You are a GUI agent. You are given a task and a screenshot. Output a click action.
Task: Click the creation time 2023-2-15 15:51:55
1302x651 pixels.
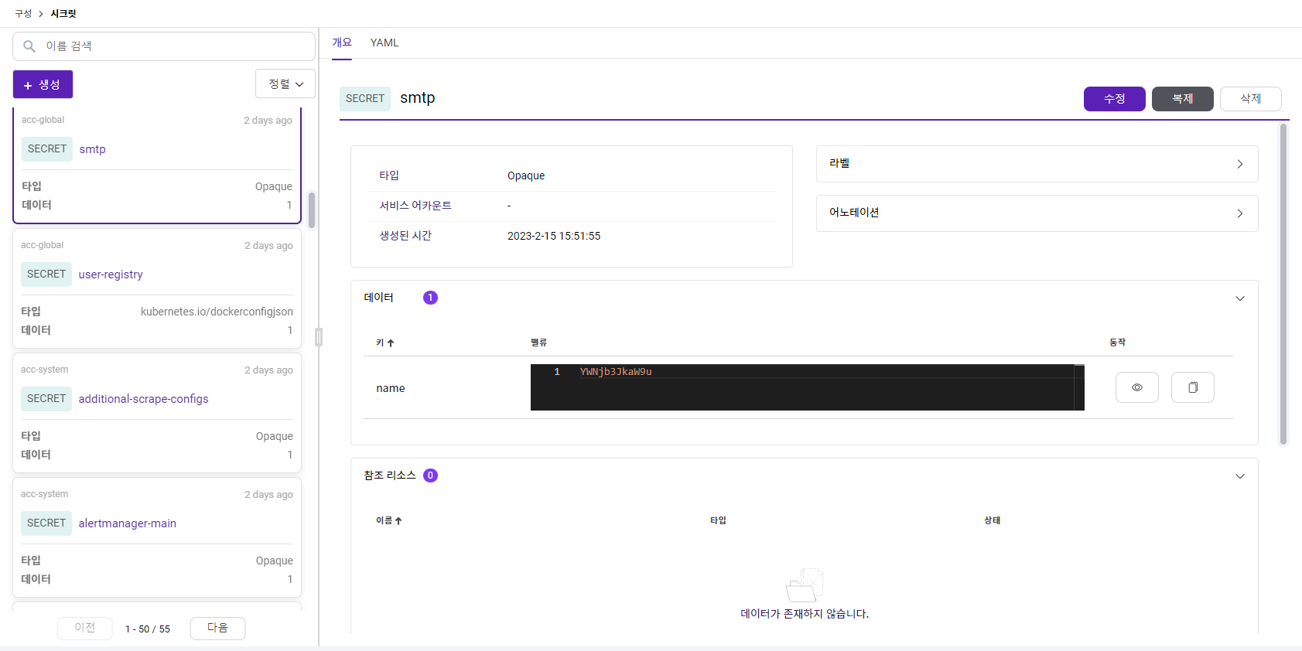pos(554,237)
